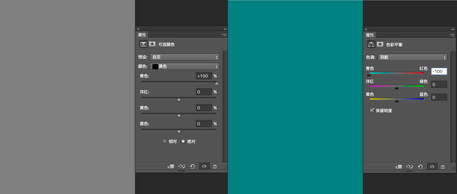This screenshot has height=194, width=457.
Task: Select the 绝对 (Absolute) radio button
Action: 183,141
